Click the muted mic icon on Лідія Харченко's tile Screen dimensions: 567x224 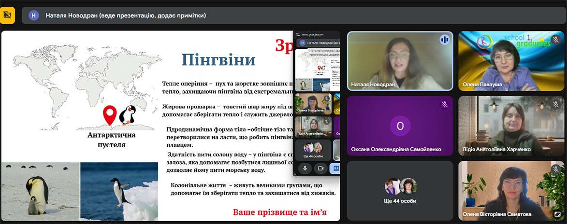click(x=555, y=104)
